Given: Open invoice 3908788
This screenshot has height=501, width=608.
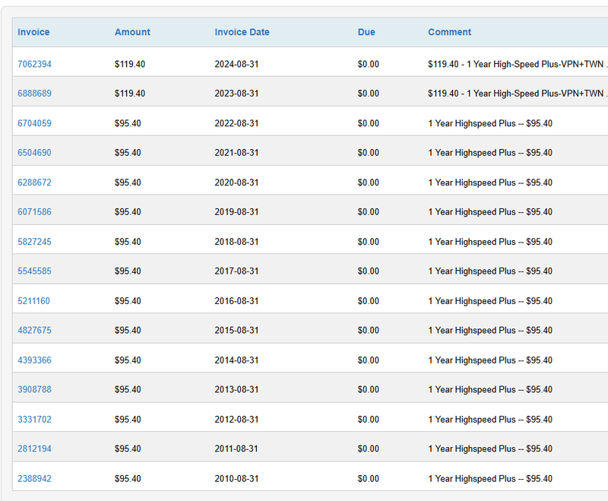Looking at the screenshot, I should coord(34,390).
